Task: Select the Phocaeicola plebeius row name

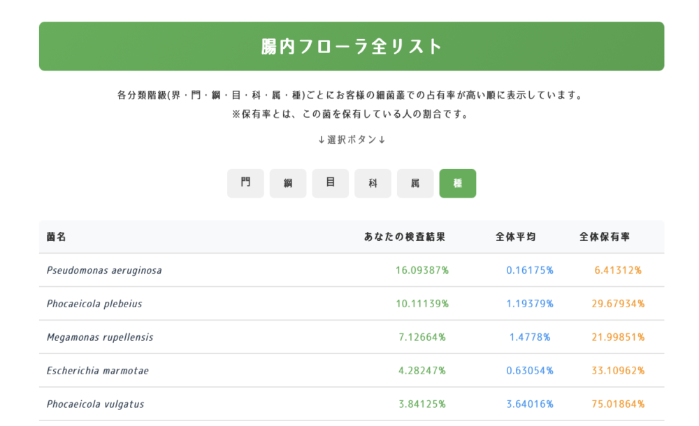Action: click(94, 304)
